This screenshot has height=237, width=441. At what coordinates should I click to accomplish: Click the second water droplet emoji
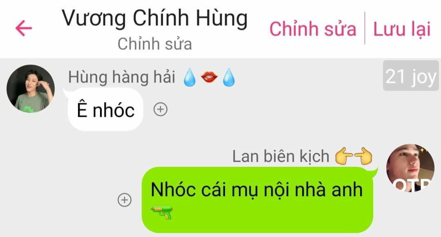[229, 77]
